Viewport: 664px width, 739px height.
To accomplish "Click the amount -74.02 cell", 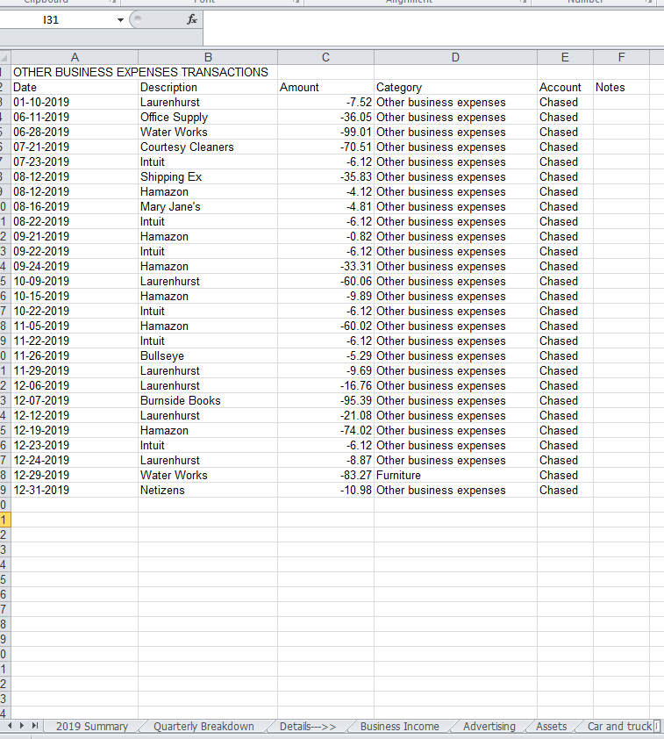I will pyautogui.click(x=325, y=430).
